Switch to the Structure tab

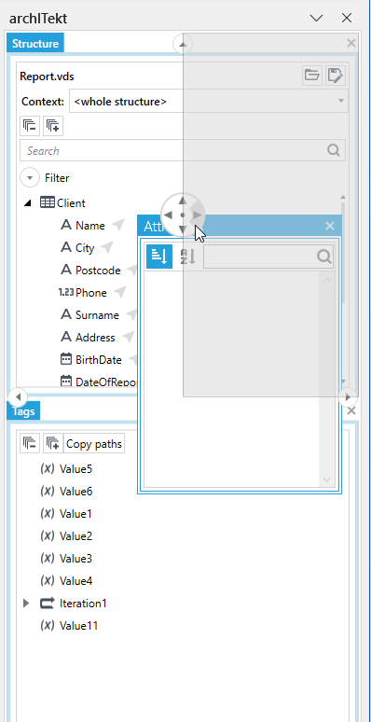[35, 44]
